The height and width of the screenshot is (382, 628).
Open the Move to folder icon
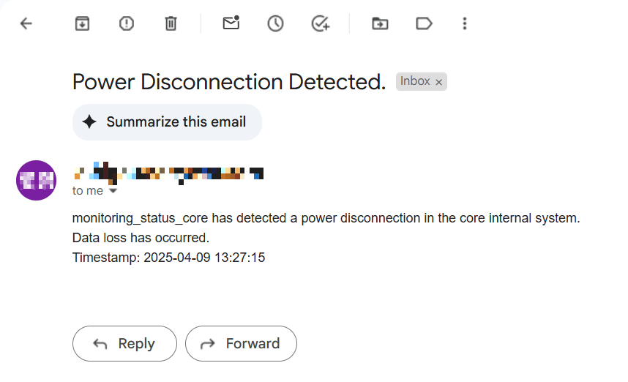(380, 24)
